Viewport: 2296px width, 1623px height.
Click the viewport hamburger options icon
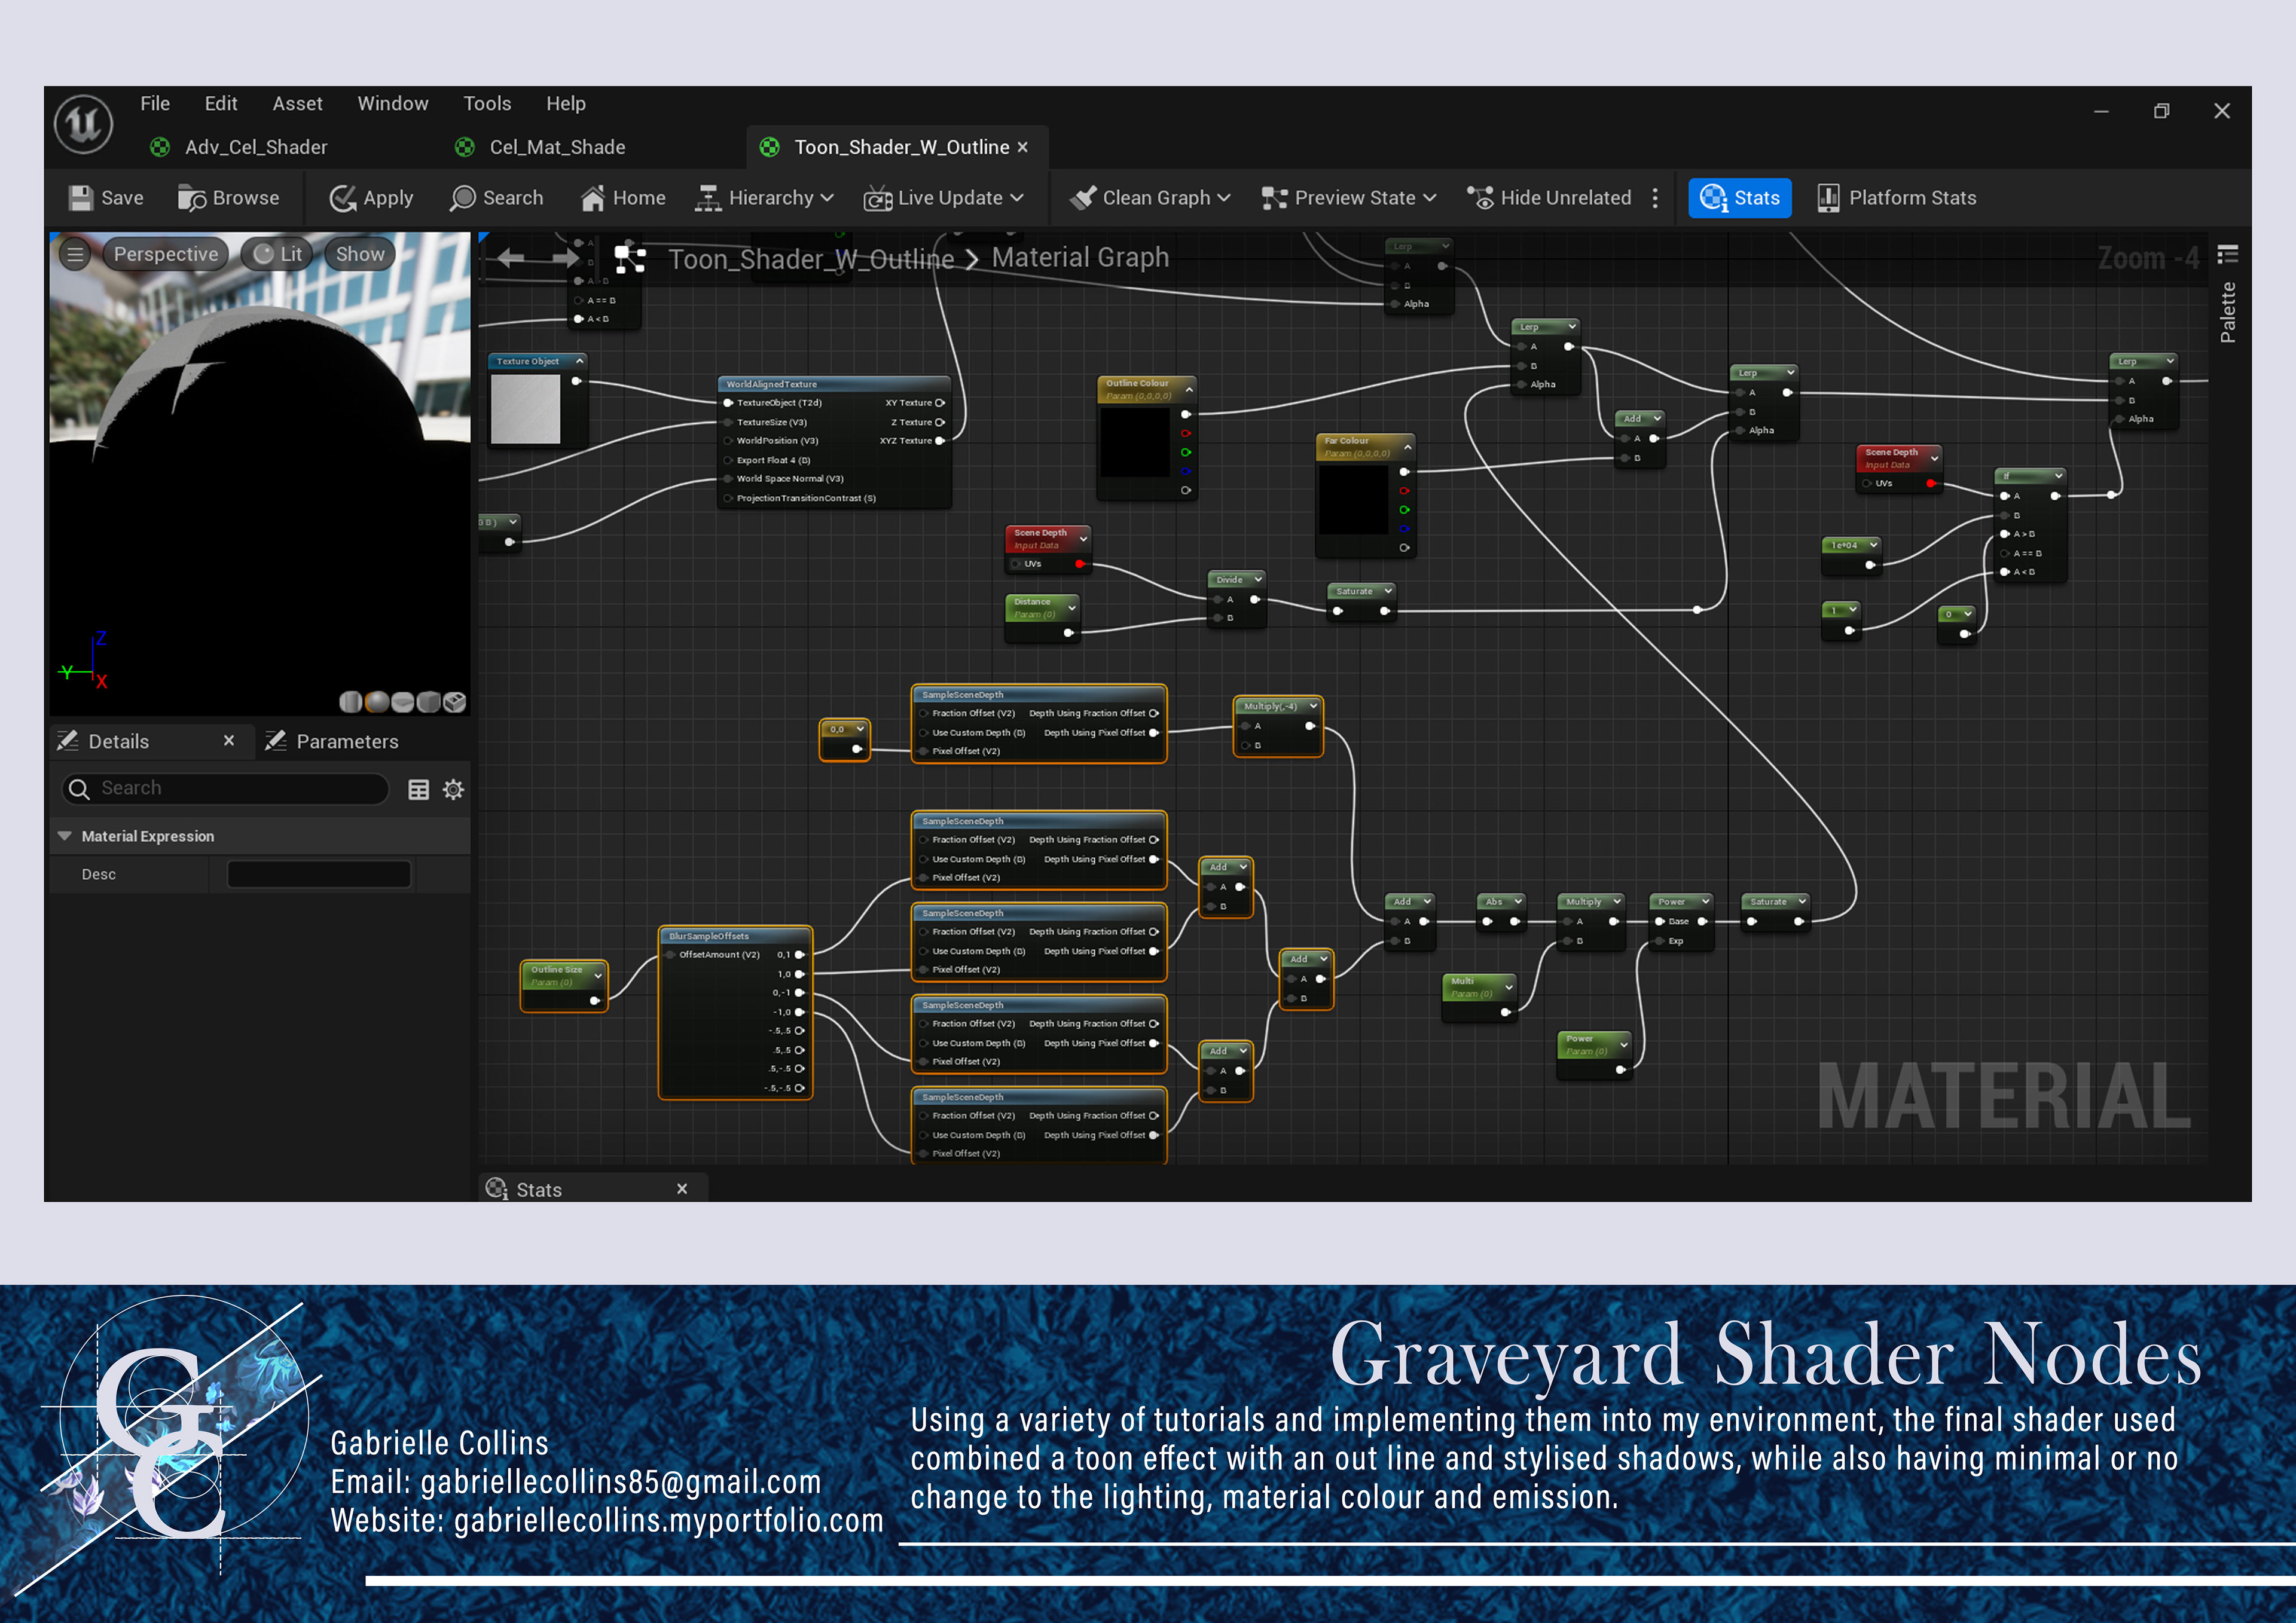(x=75, y=254)
